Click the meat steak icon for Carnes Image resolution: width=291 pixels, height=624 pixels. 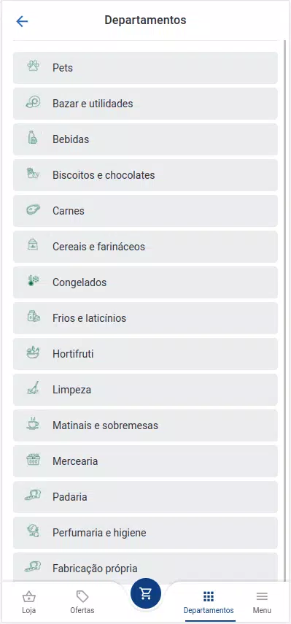click(34, 209)
